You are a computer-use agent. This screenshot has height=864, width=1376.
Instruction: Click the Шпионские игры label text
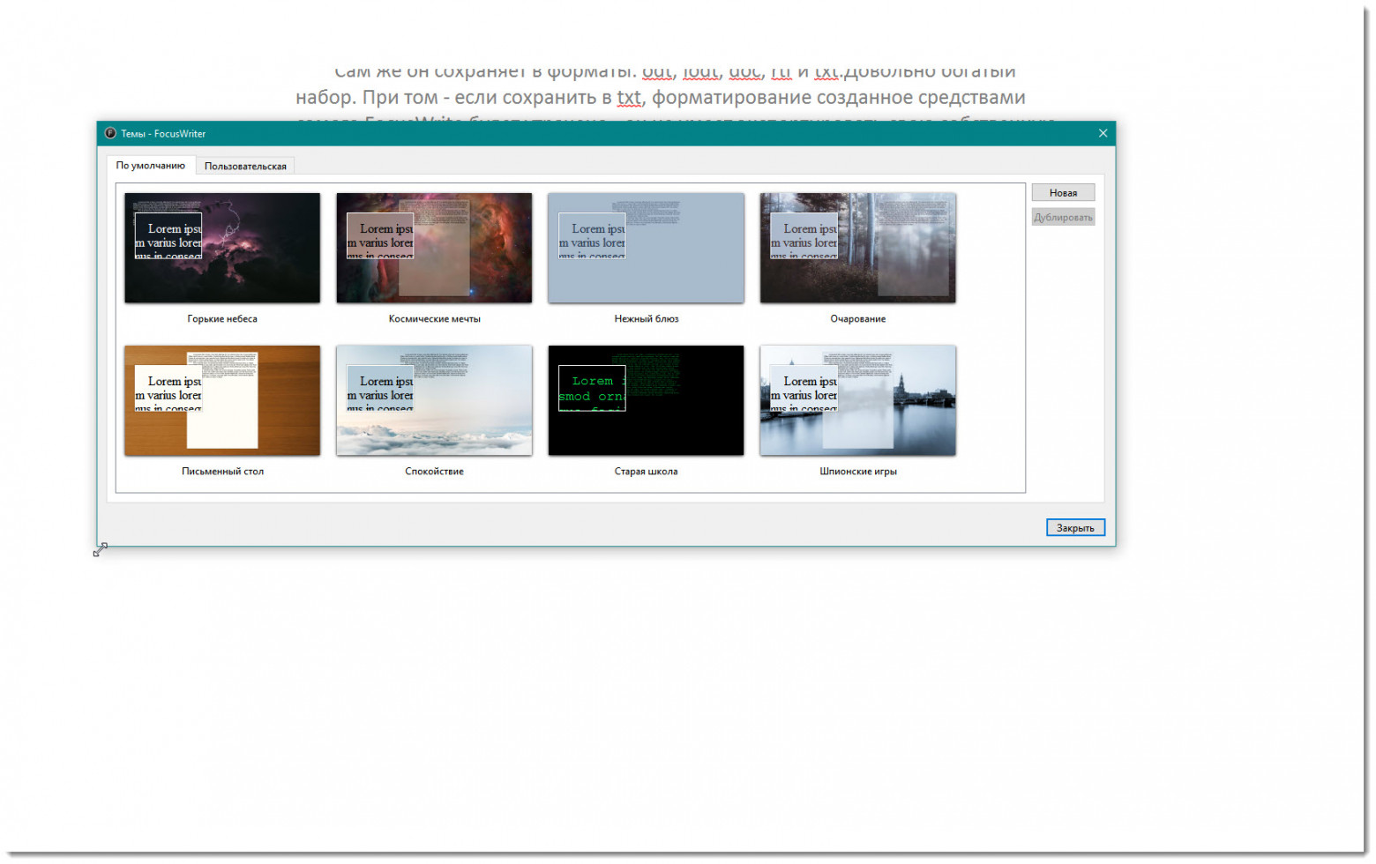pyautogui.click(x=858, y=471)
